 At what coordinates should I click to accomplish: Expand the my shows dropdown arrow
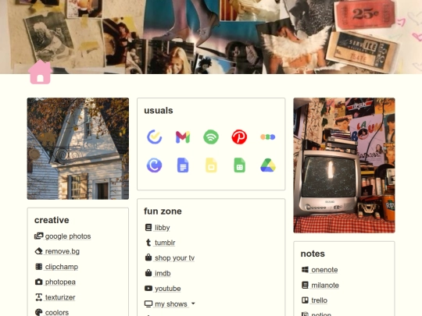coord(193,304)
